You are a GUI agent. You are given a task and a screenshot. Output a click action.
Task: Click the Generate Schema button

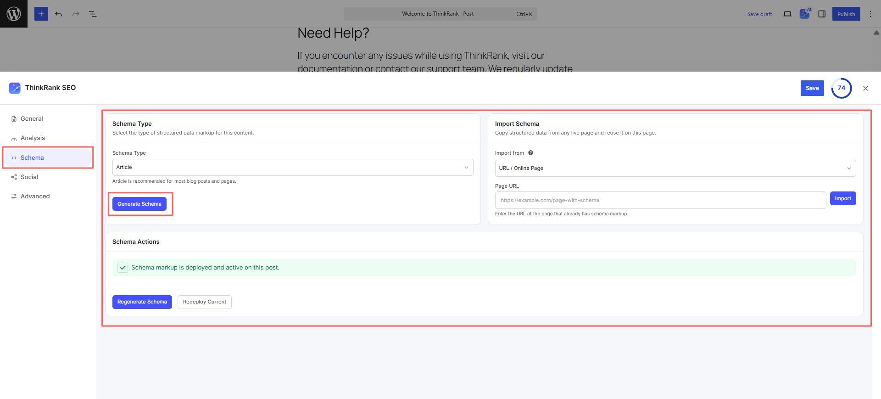pos(139,204)
